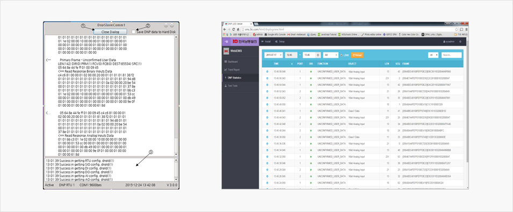Expand the All filter dropdown

[330, 55]
